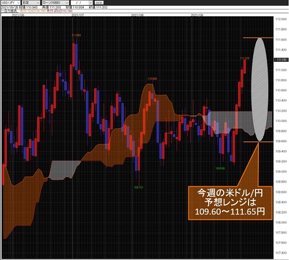The height and width of the screenshot is (260, 289).
Task: Select the 2021/06 month label on the time axis
Action: (18, 15)
